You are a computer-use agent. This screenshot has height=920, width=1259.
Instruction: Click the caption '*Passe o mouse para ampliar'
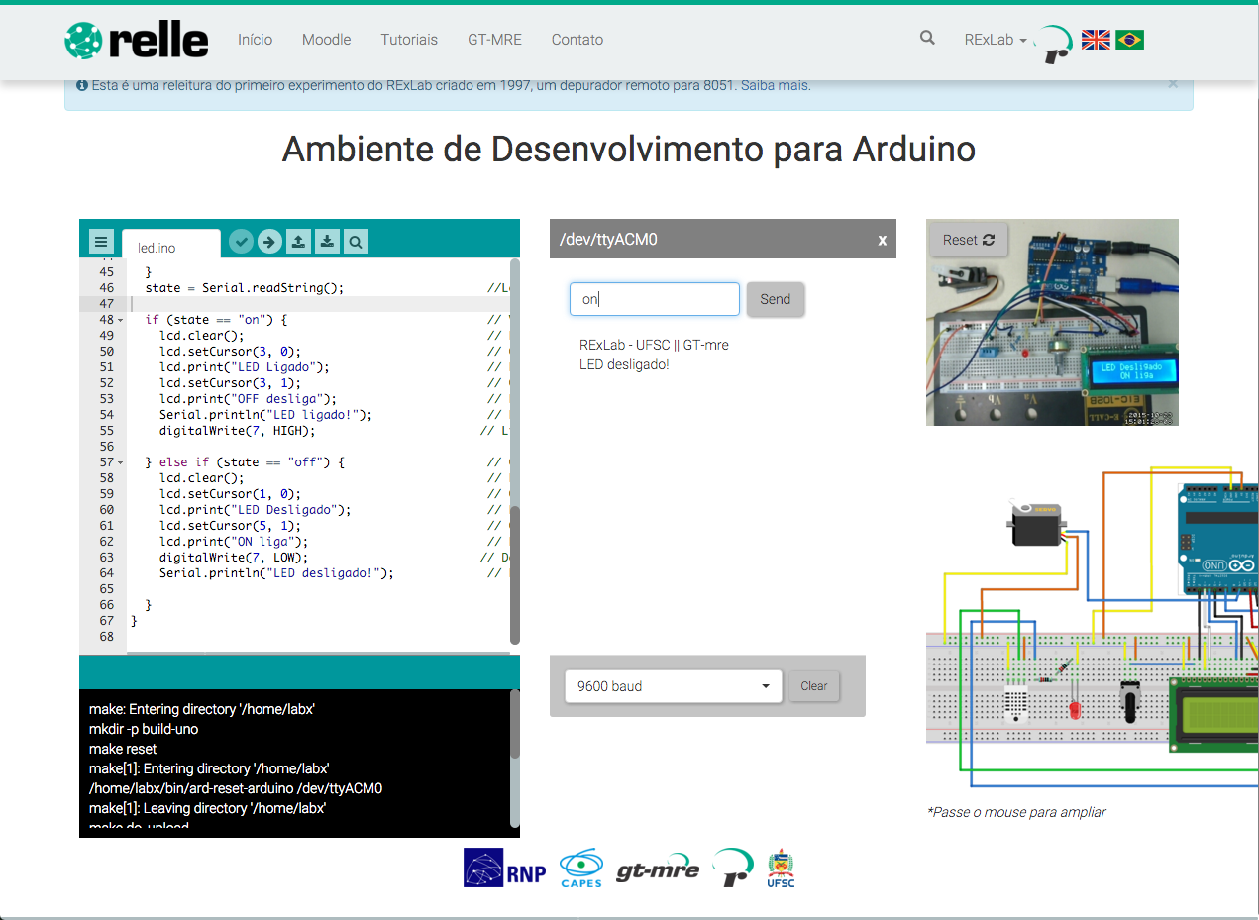[x=1016, y=812]
